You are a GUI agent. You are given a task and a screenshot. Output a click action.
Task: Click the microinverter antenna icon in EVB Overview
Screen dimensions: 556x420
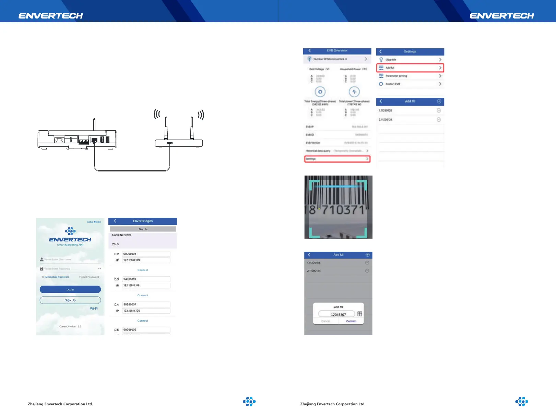click(309, 59)
